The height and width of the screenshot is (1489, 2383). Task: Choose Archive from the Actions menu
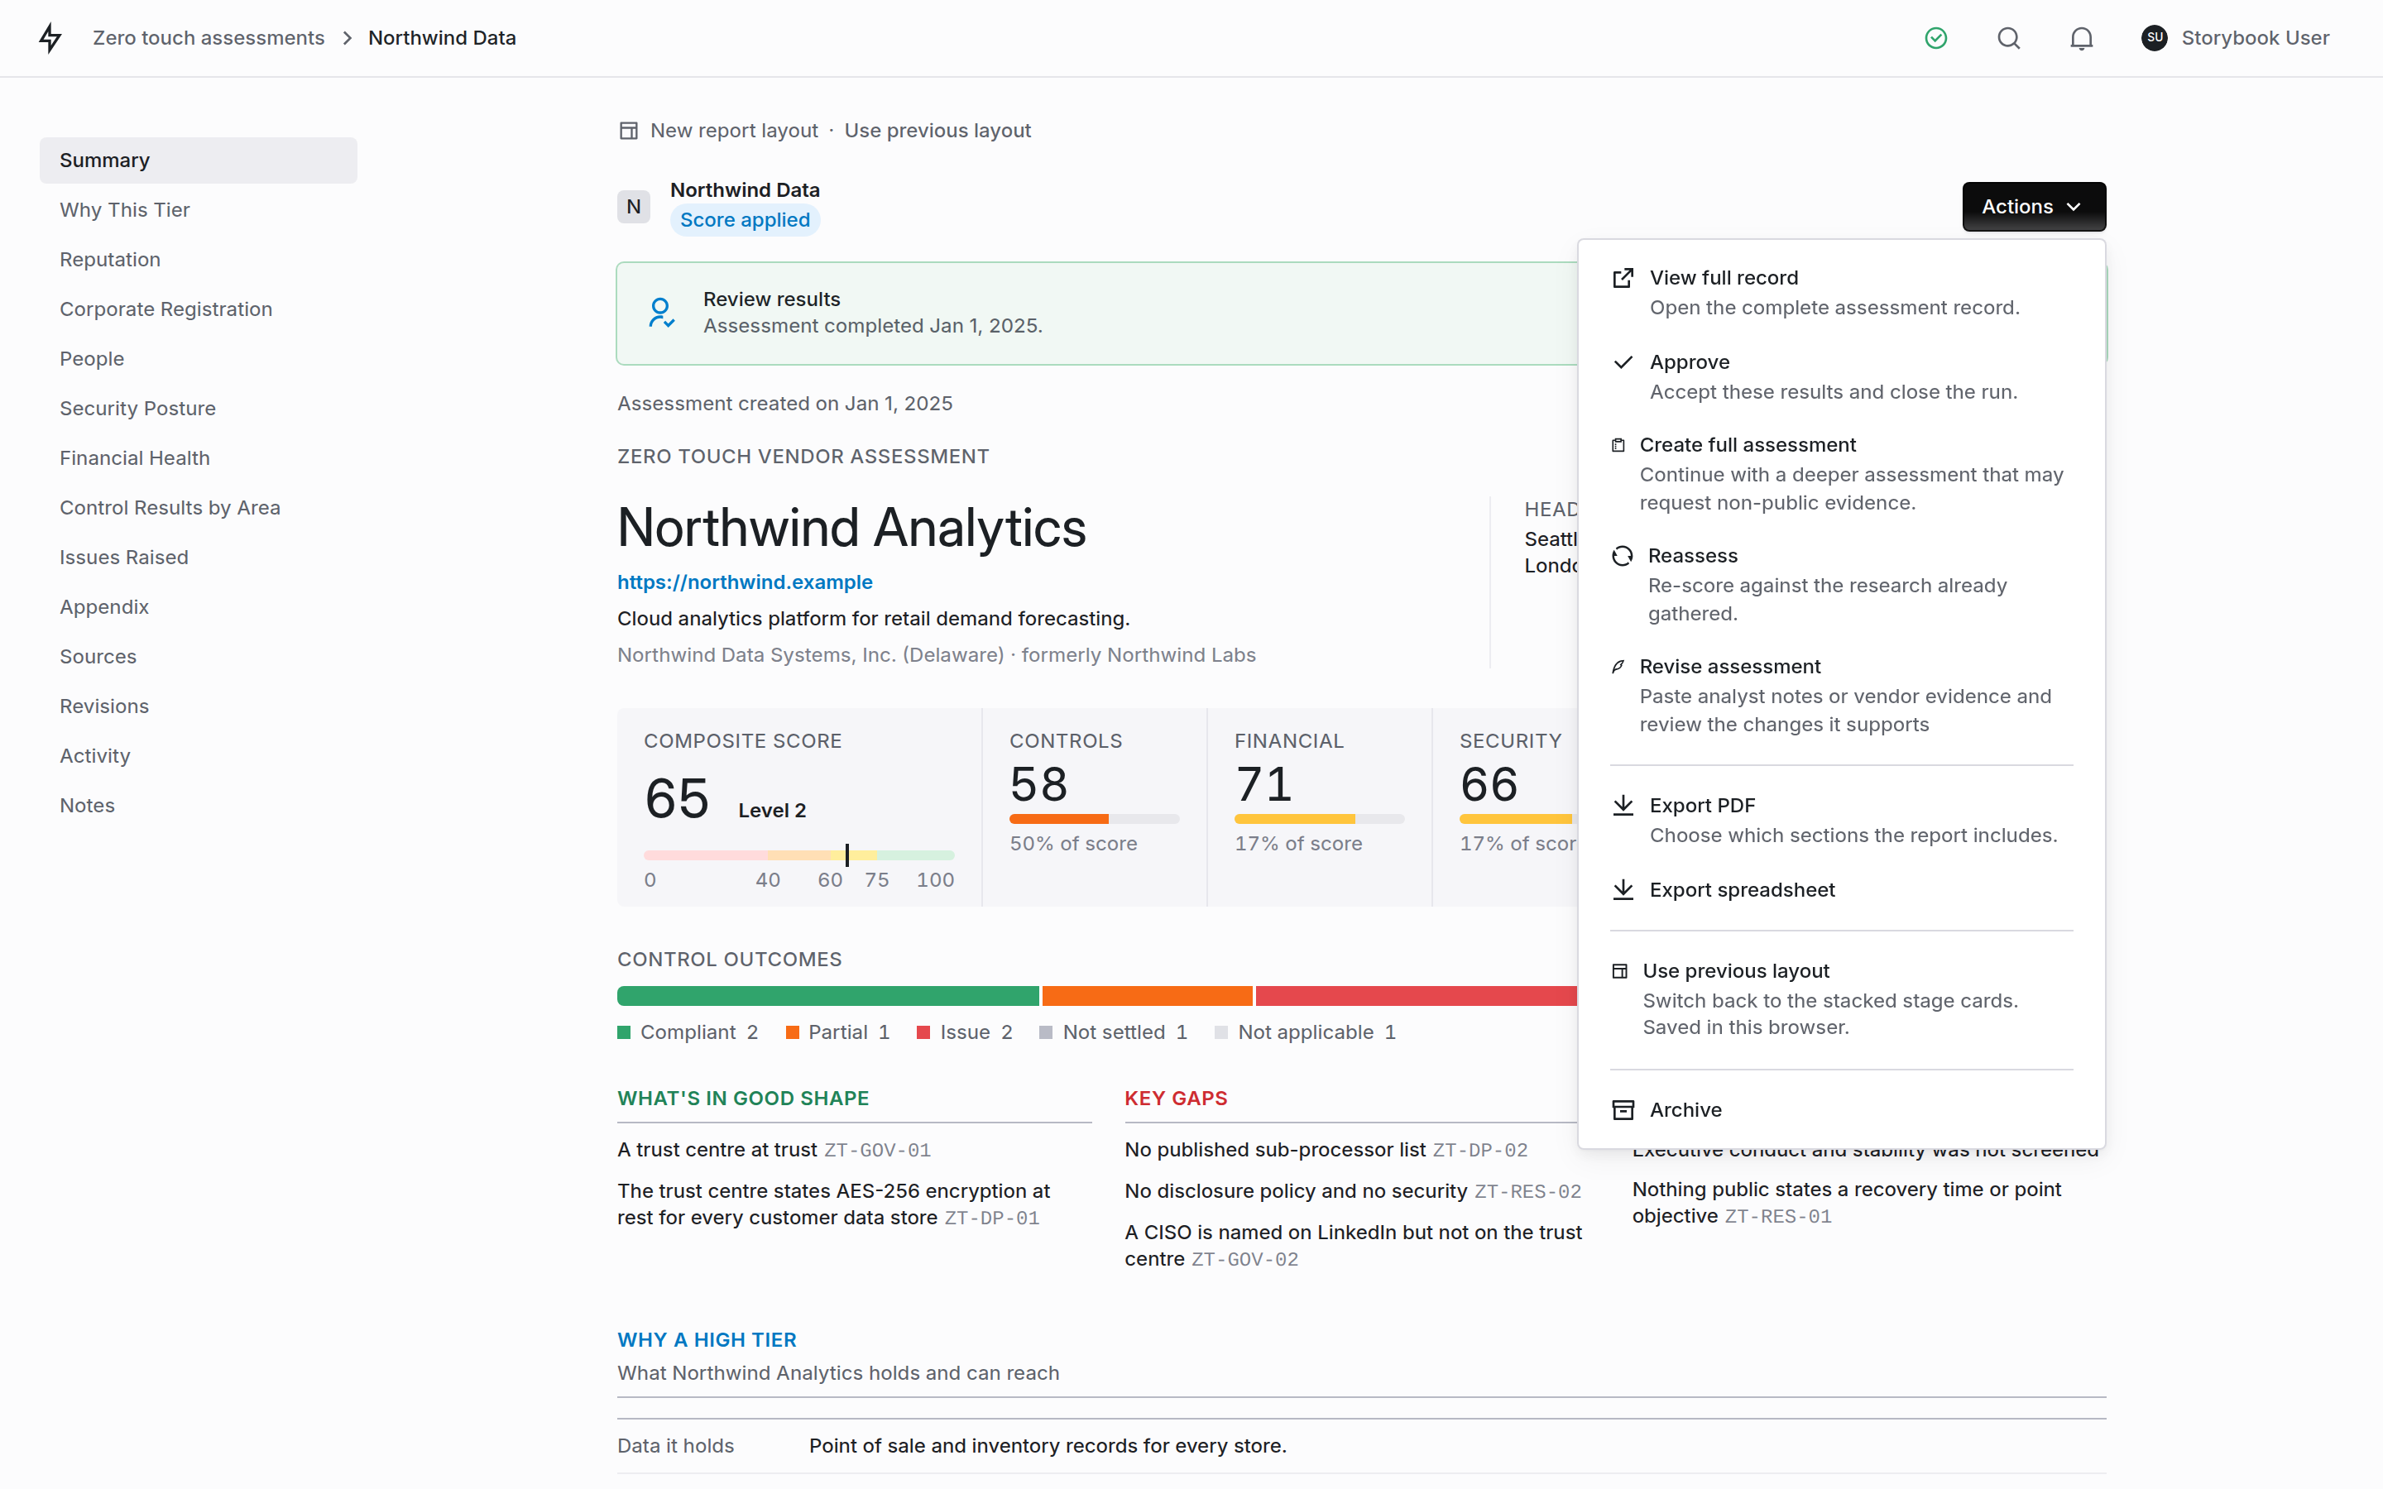coord(1841,1110)
